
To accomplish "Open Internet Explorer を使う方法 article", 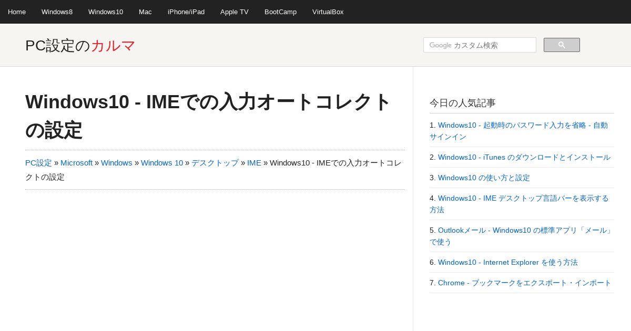I will (x=508, y=262).
